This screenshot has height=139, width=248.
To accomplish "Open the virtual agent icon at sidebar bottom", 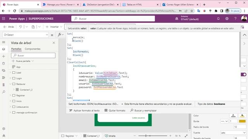I will pos(3,136).
